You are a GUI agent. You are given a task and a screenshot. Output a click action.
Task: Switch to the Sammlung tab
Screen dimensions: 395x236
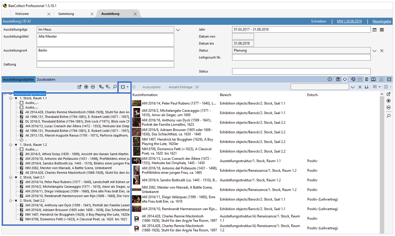[x=66, y=14]
